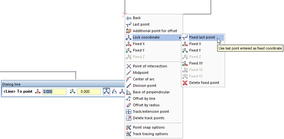The width and height of the screenshot is (284, 139).
Task: Open Point snap options wrench icon
Action: [129, 127]
